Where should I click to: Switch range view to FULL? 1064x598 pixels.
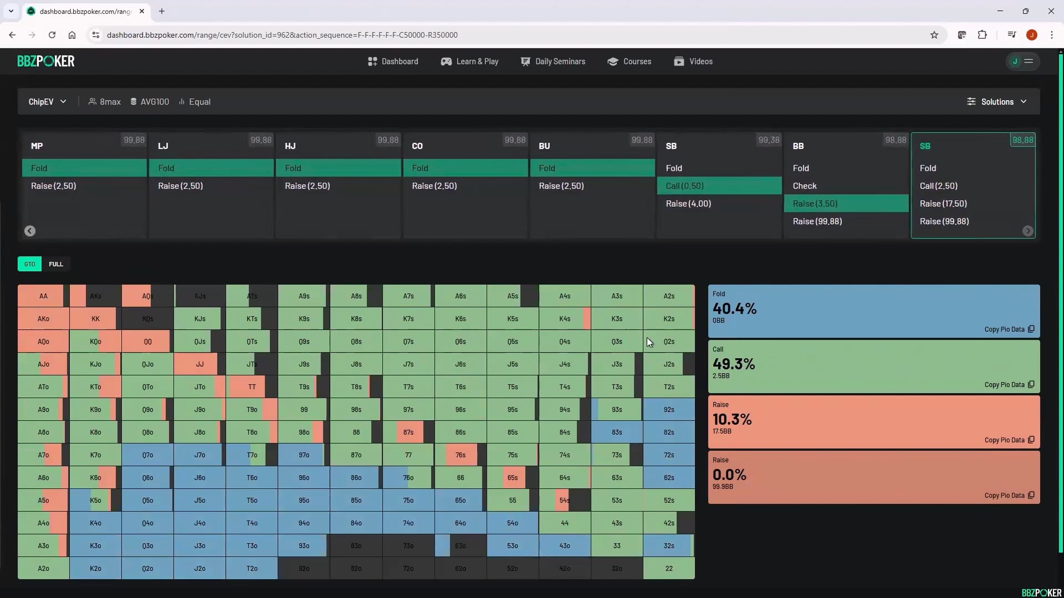tap(56, 264)
